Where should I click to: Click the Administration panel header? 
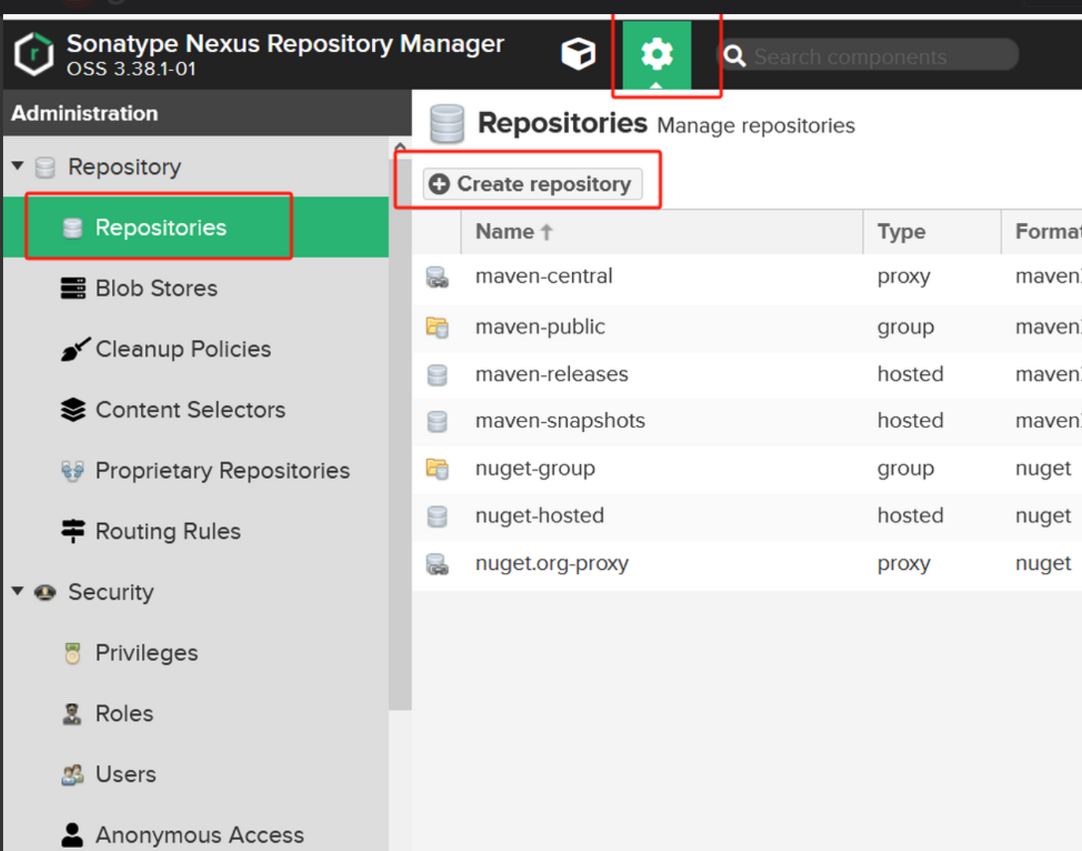click(x=207, y=113)
